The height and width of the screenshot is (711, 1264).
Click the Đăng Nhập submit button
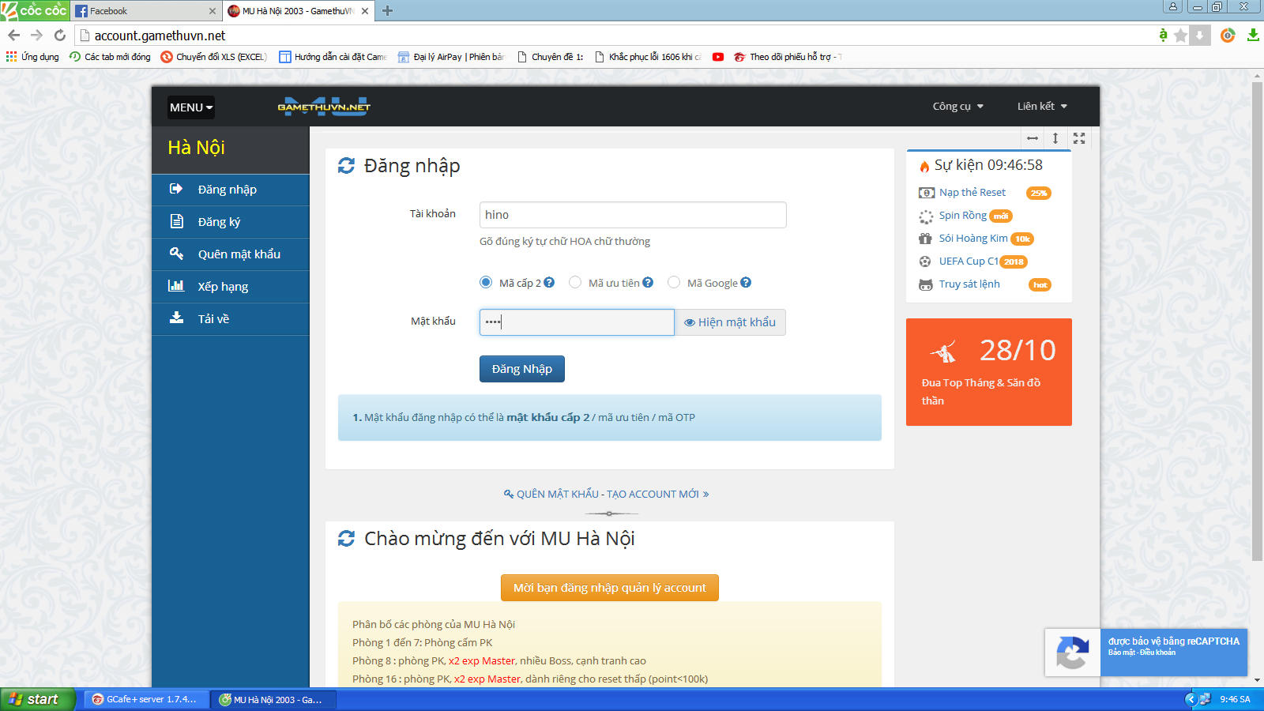(522, 369)
